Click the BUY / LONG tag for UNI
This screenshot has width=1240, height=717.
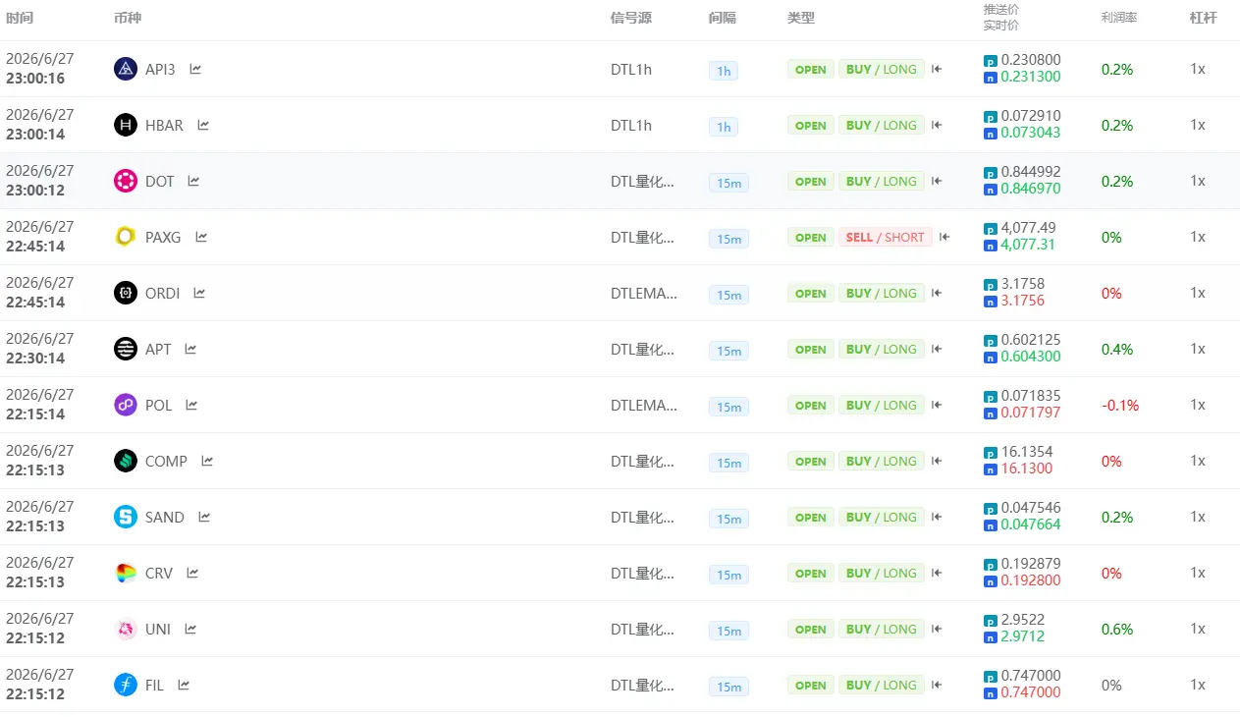coord(882,629)
